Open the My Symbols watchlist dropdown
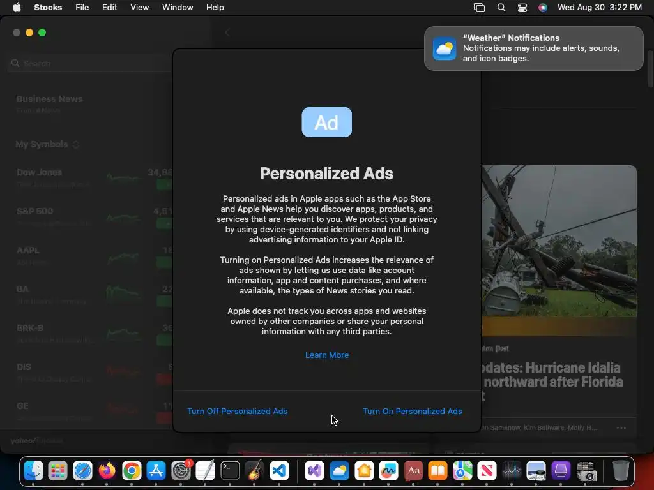The width and height of the screenshot is (654, 490). [x=47, y=145]
